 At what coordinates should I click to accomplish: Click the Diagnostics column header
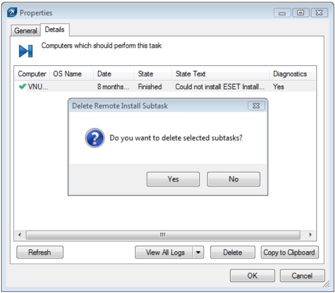[x=290, y=74]
